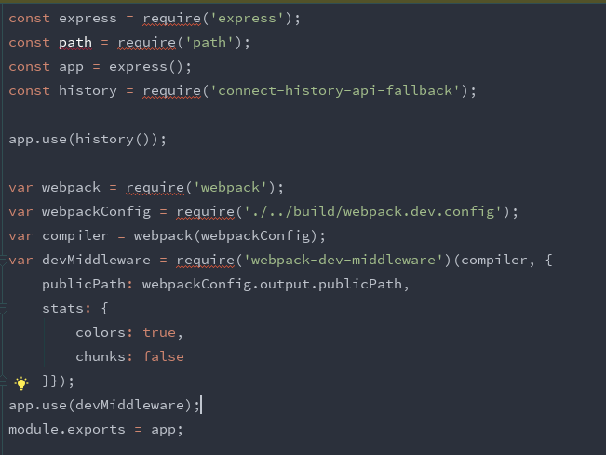Image resolution: width=606 pixels, height=455 pixels.
Task: Click the 'webpack-dev-middleware' string
Action: click(x=343, y=260)
